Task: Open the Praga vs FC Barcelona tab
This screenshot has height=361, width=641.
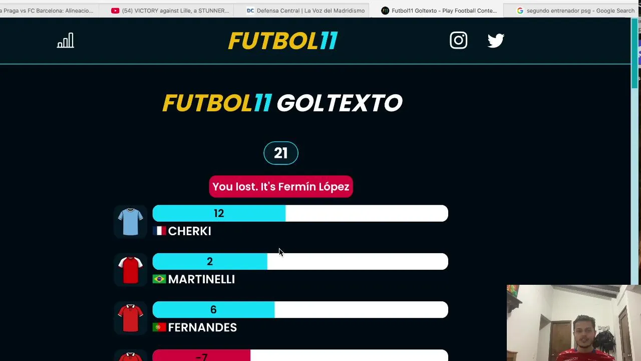Action: 48,11
